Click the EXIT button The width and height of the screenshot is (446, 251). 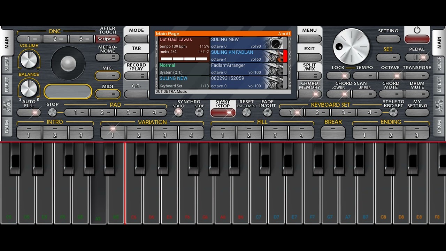309,57
